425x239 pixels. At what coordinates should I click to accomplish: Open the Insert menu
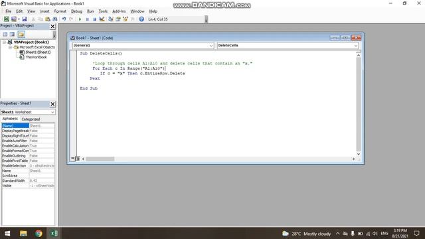tap(44, 11)
